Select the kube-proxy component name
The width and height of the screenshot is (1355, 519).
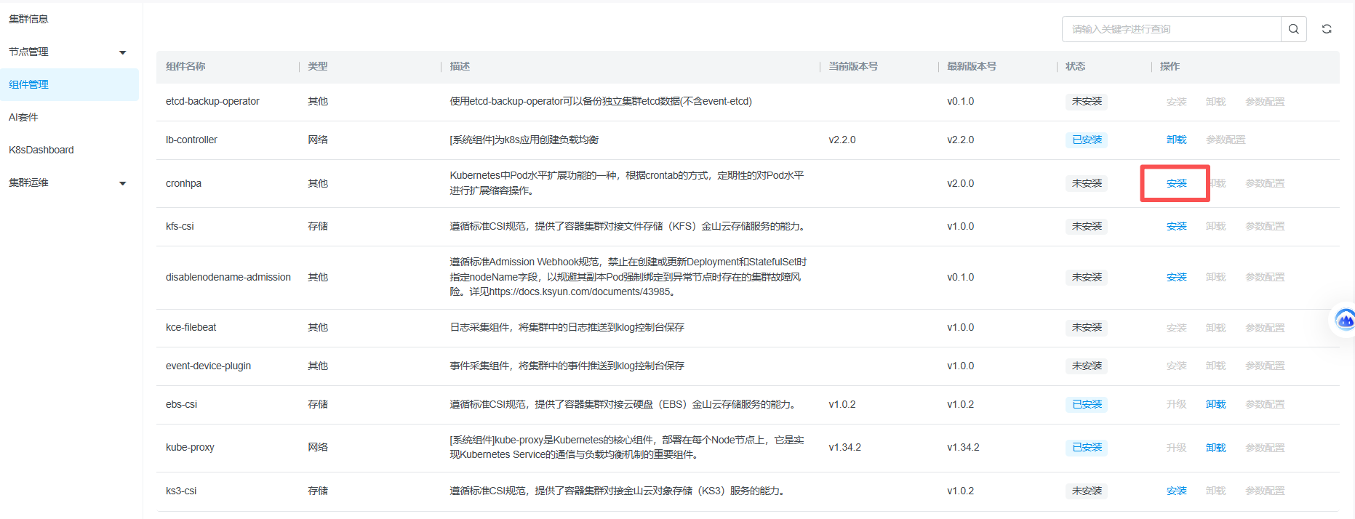[190, 447]
